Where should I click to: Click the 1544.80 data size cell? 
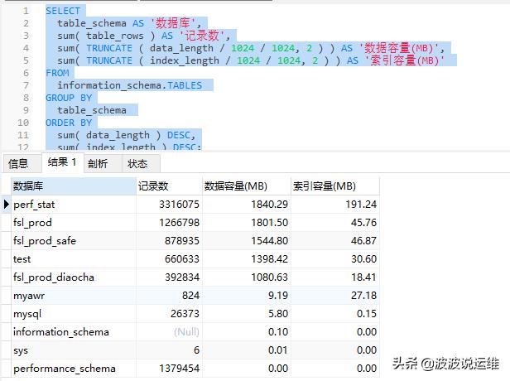tap(246, 241)
